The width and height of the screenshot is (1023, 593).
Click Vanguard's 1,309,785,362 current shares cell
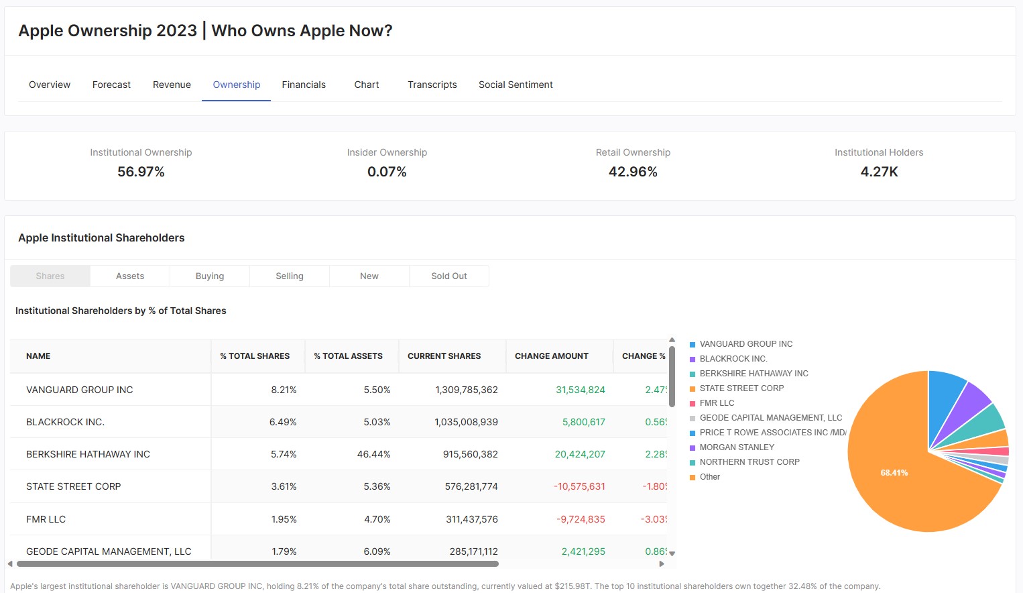467,390
